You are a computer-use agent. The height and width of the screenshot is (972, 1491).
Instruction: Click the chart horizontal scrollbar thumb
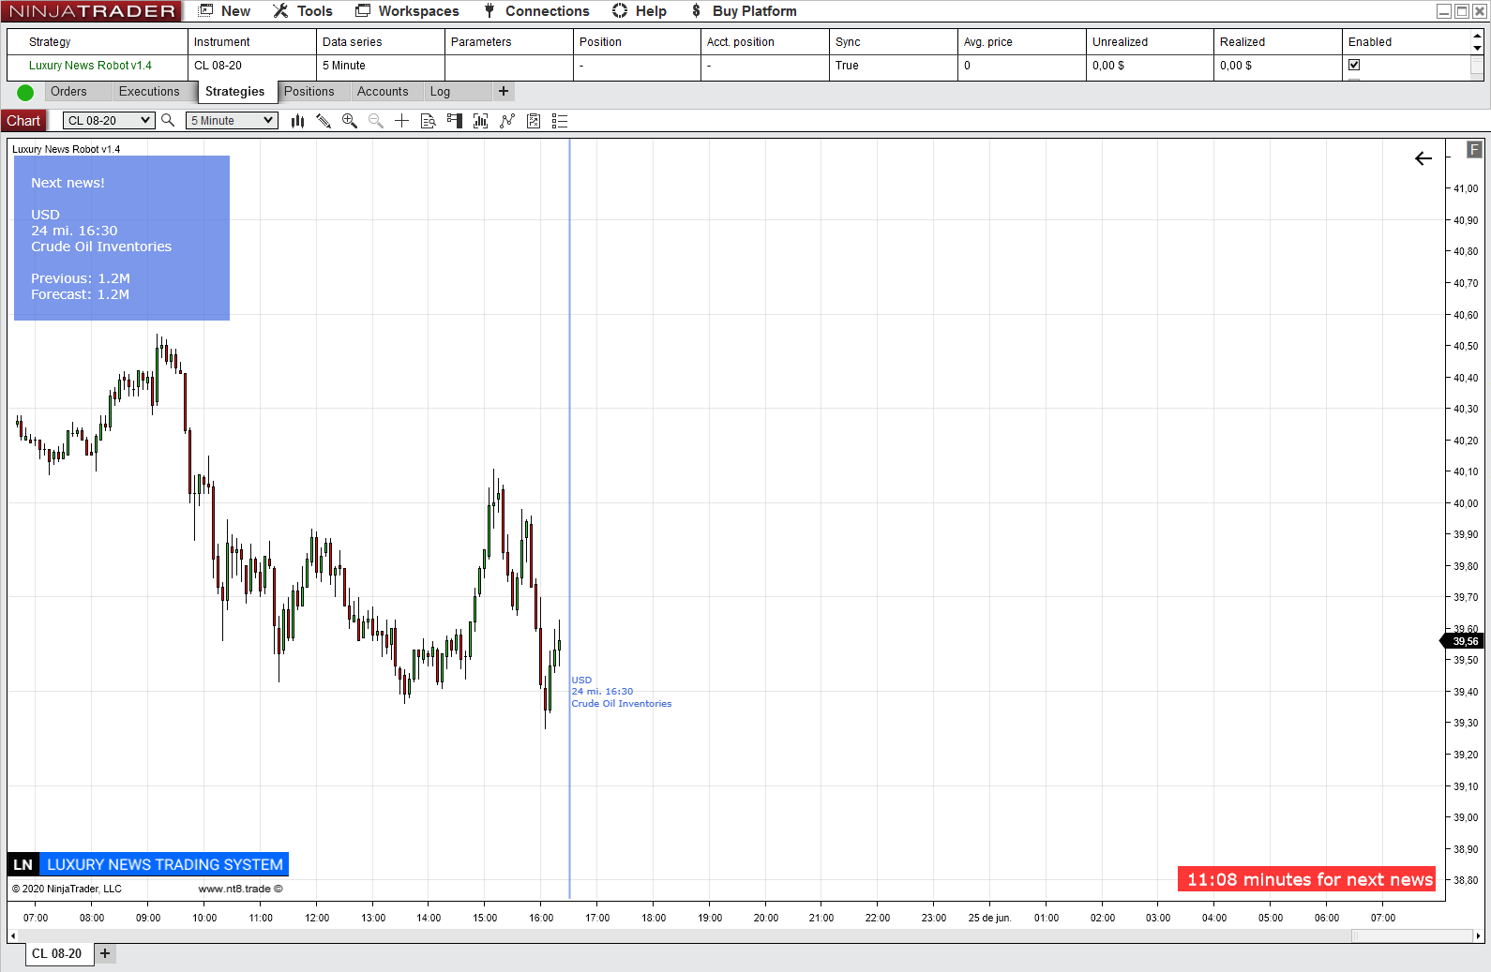1411,935
